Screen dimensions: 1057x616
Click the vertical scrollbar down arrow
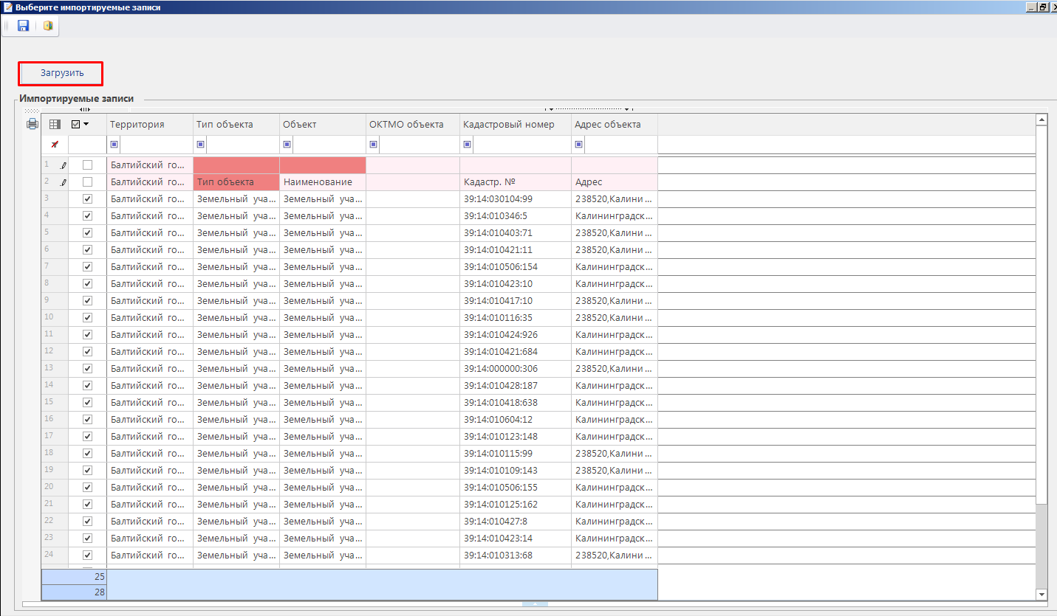point(1041,594)
